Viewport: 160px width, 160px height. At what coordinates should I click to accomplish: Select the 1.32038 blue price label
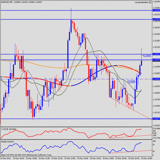click(x=156, y=60)
